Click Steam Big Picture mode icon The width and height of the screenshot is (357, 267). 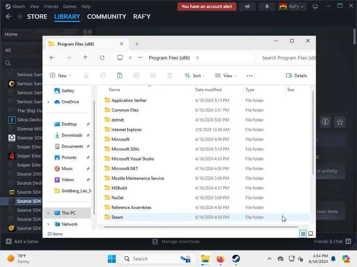[x=315, y=6]
